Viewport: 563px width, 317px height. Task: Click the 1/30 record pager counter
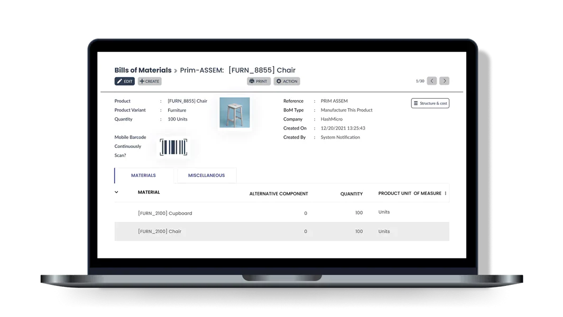tap(420, 81)
